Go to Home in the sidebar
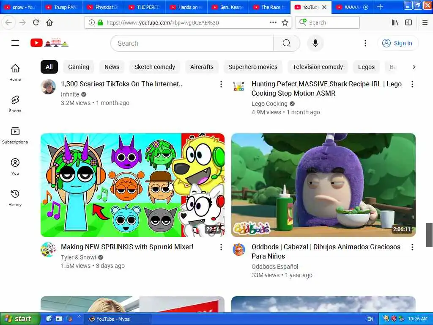 point(15,72)
